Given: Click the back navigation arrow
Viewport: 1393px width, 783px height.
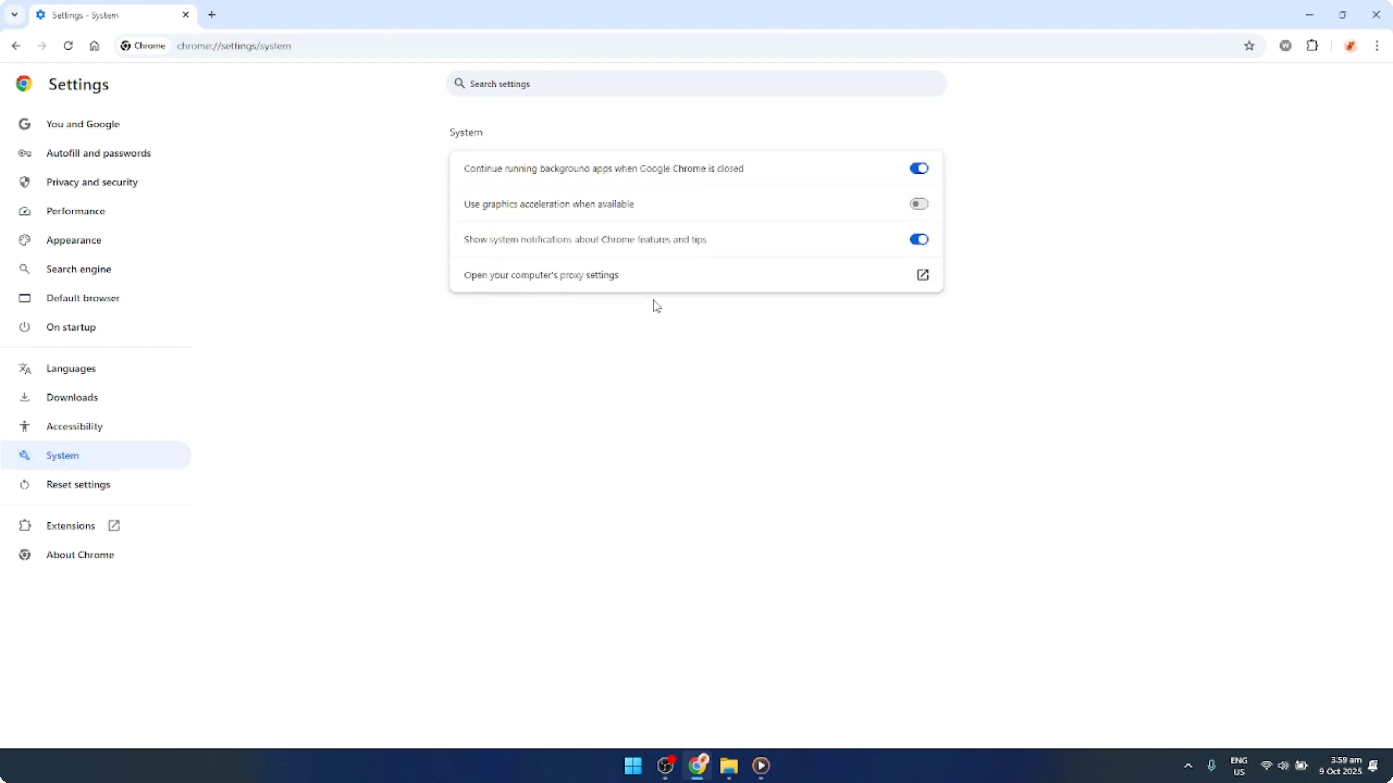Looking at the screenshot, I should (16, 46).
